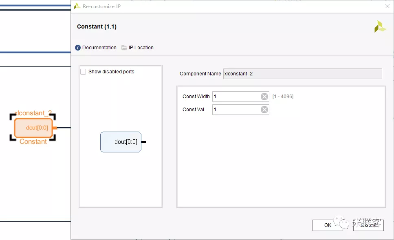Click the IP Location folder icon
The height and width of the screenshot is (240, 394).
click(124, 48)
